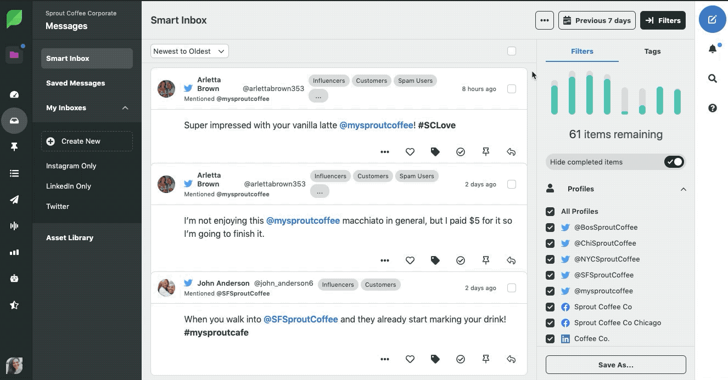Collapse the My Inboxes section
Image resolution: width=728 pixels, height=380 pixels.
(125, 108)
